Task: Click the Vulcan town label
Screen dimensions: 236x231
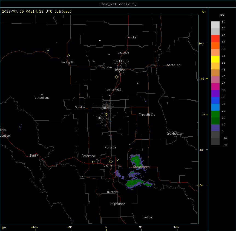Action: tap(148, 217)
